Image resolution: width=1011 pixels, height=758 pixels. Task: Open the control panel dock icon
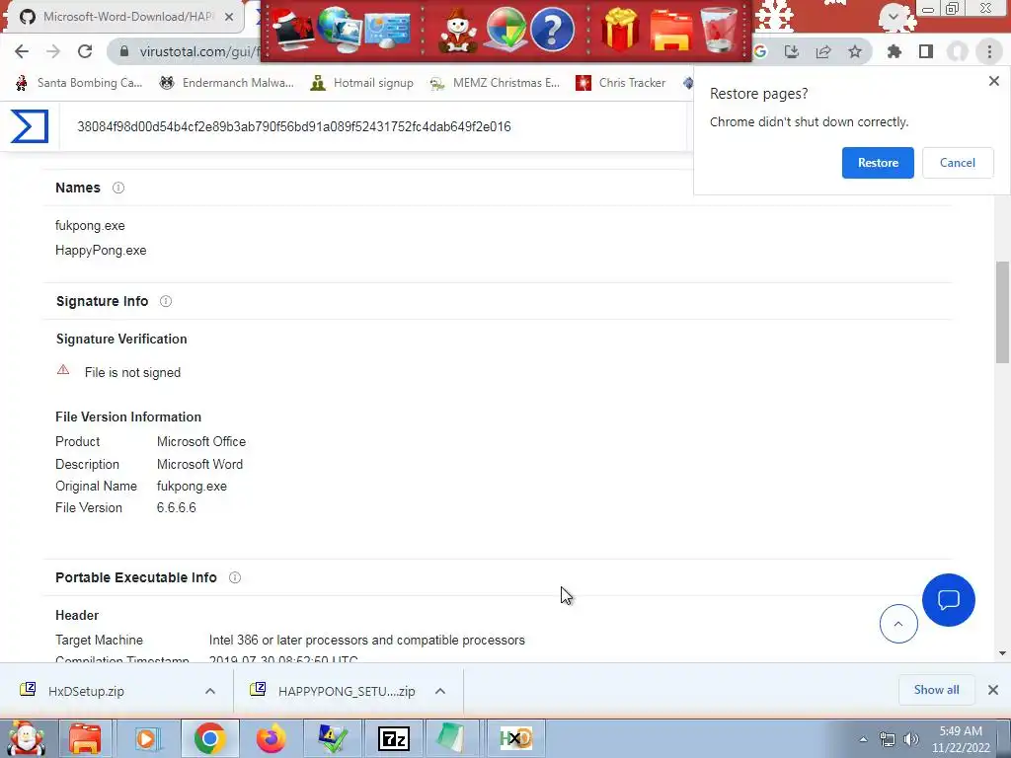tap(388, 30)
